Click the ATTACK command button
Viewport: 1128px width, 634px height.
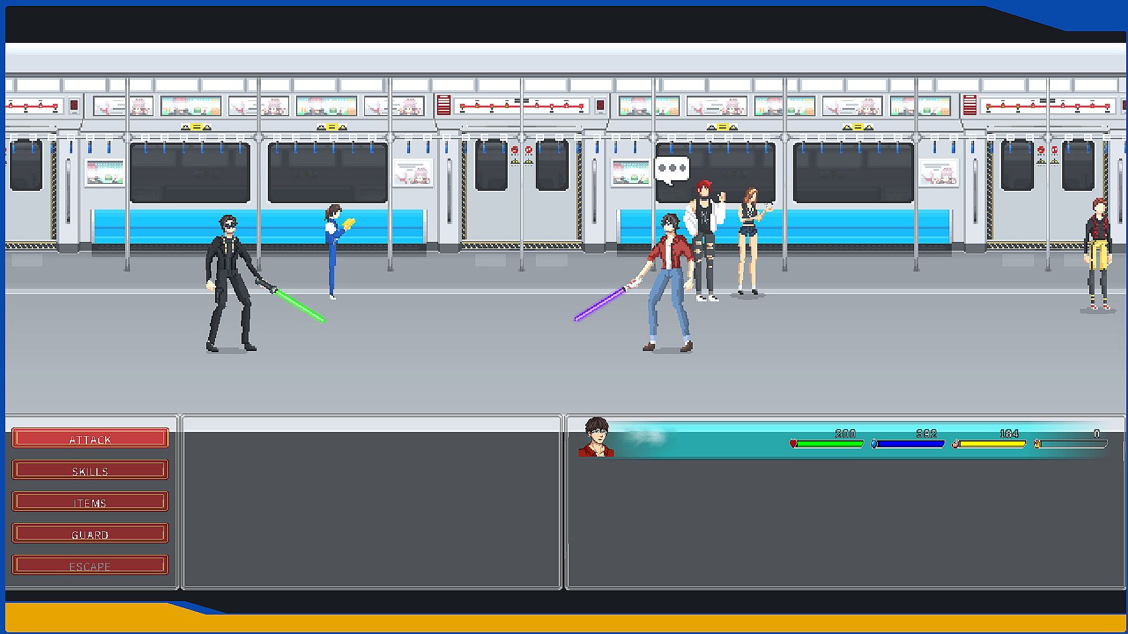(90, 439)
